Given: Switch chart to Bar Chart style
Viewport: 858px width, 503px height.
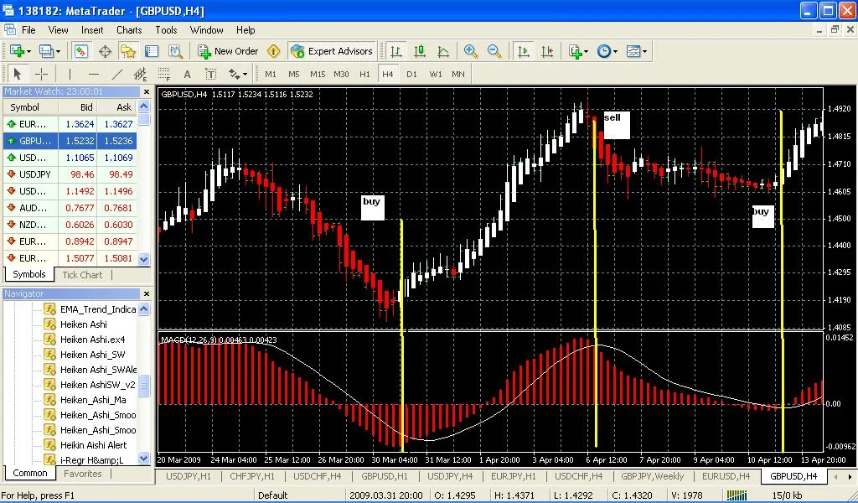Looking at the screenshot, I should (x=395, y=51).
